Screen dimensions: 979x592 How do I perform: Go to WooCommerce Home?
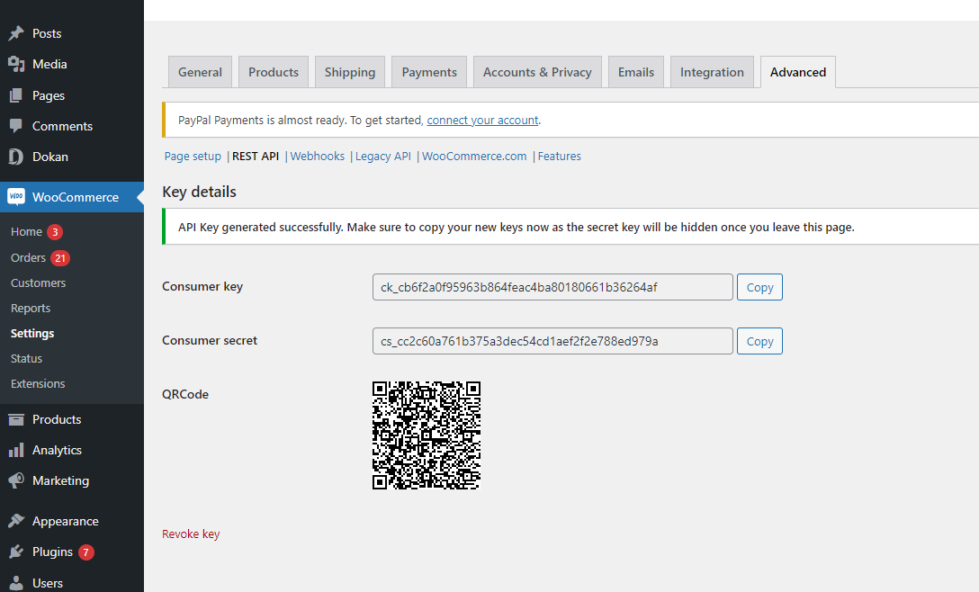tap(26, 232)
